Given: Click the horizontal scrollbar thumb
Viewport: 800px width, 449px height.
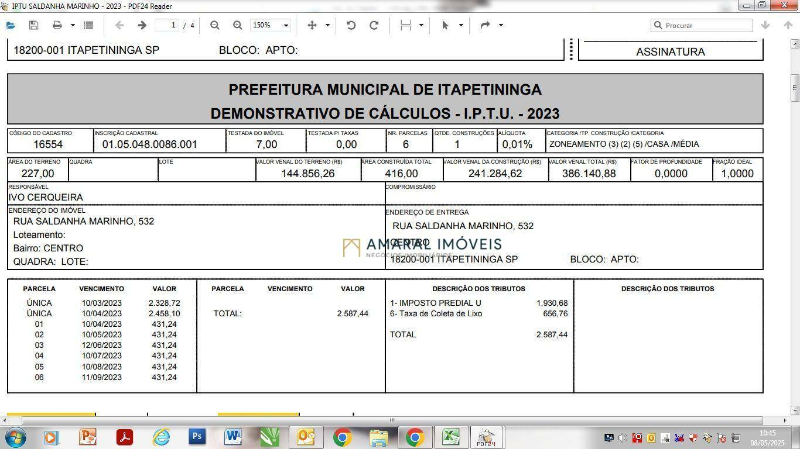Looking at the screenshot, I should (x=392, y=420).
